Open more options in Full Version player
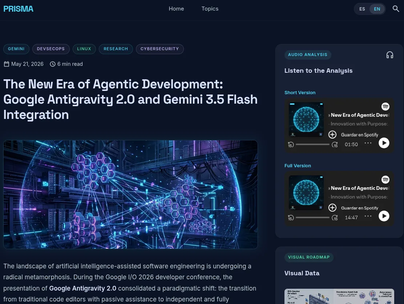This screenshot has width=404, height=304. 368,216
